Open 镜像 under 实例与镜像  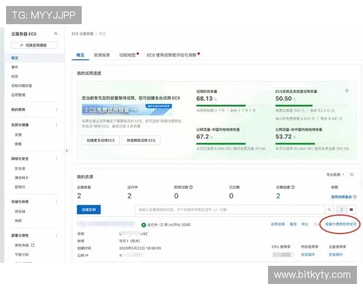click(x=18, y=144)
